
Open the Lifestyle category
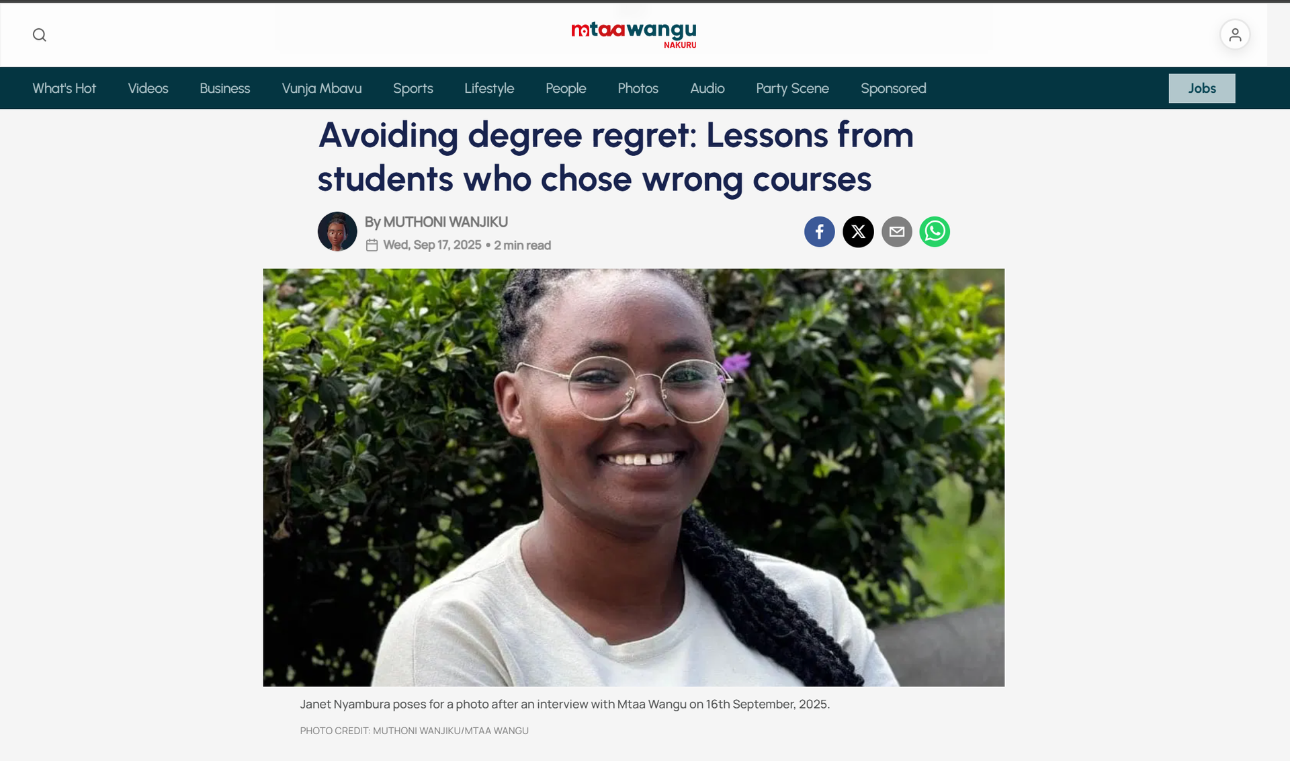pyautogui.click(x=489, y=88)
